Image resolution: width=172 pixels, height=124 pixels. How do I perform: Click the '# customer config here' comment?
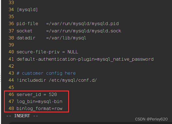(x=46, y=73)
